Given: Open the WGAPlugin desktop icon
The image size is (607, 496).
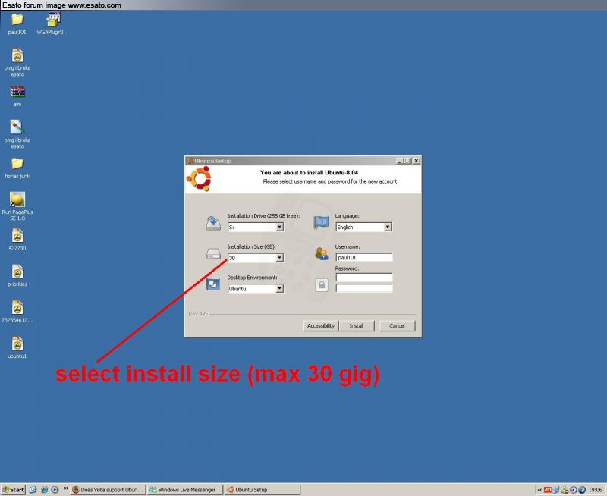Looking at the screenshot, I should 53,24.
